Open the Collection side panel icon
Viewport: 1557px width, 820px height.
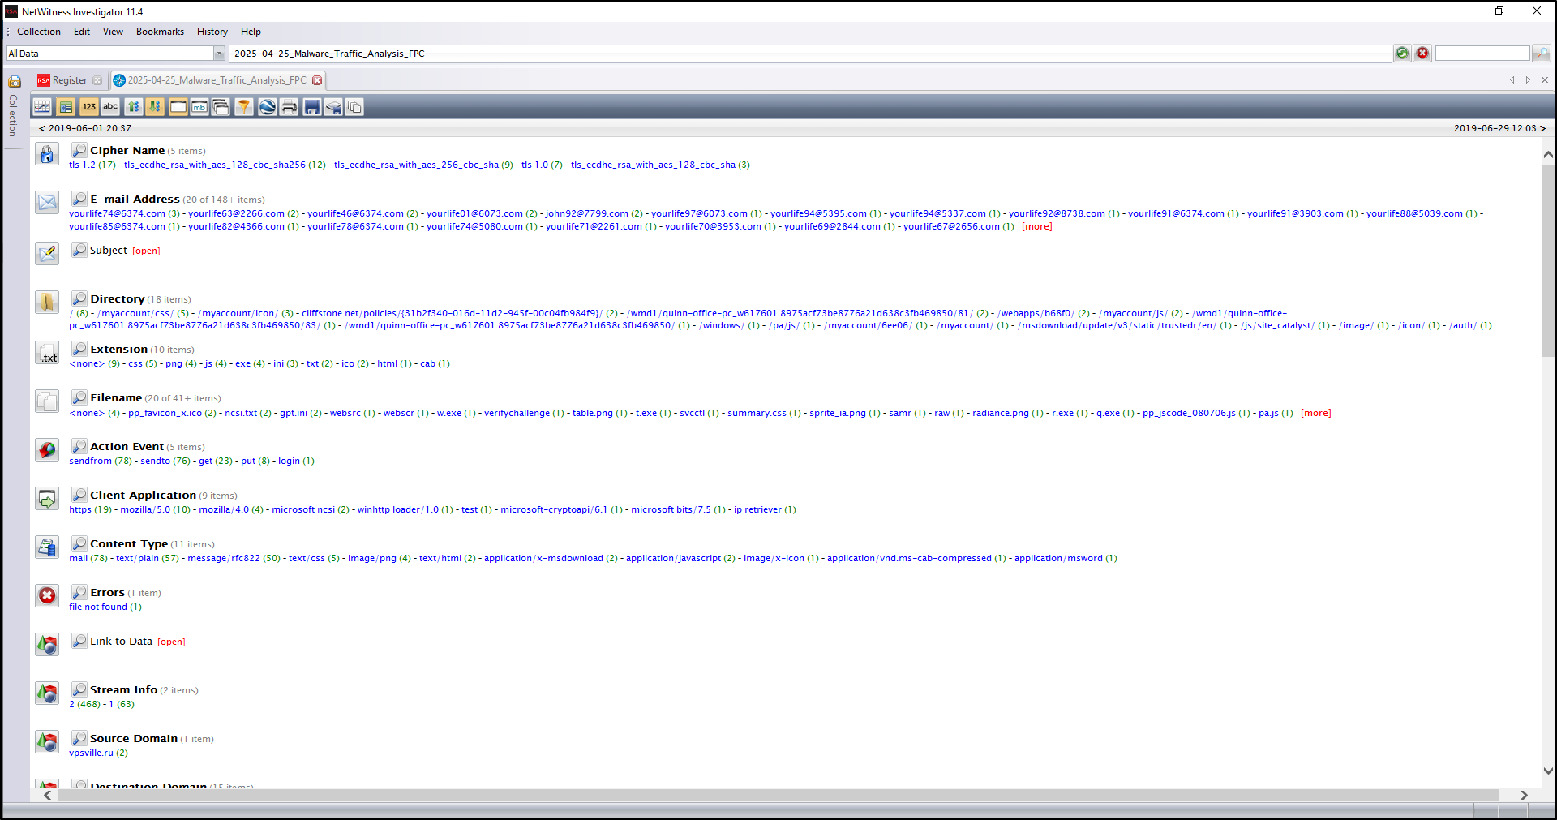click(x=15, y=81)
